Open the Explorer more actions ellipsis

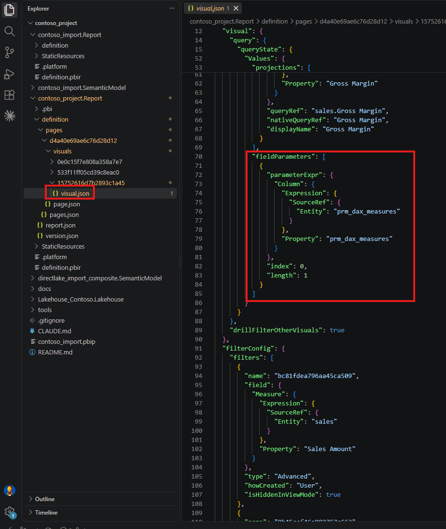point(172,9)
